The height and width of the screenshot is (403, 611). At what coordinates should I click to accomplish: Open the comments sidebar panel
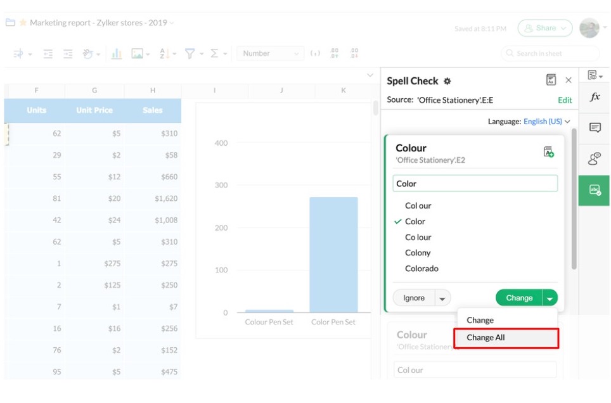click(595, 128)
